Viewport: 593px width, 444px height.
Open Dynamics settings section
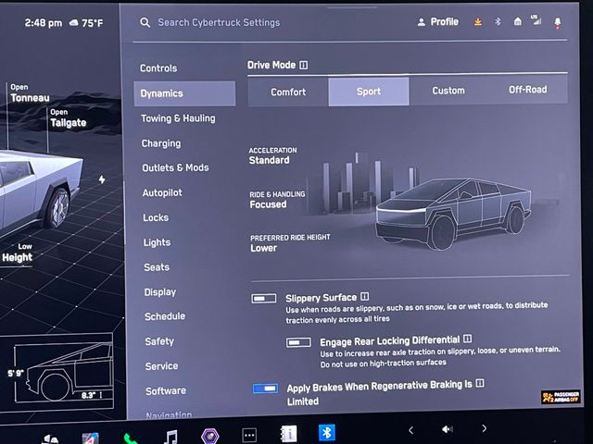click(x=184, y=93)
